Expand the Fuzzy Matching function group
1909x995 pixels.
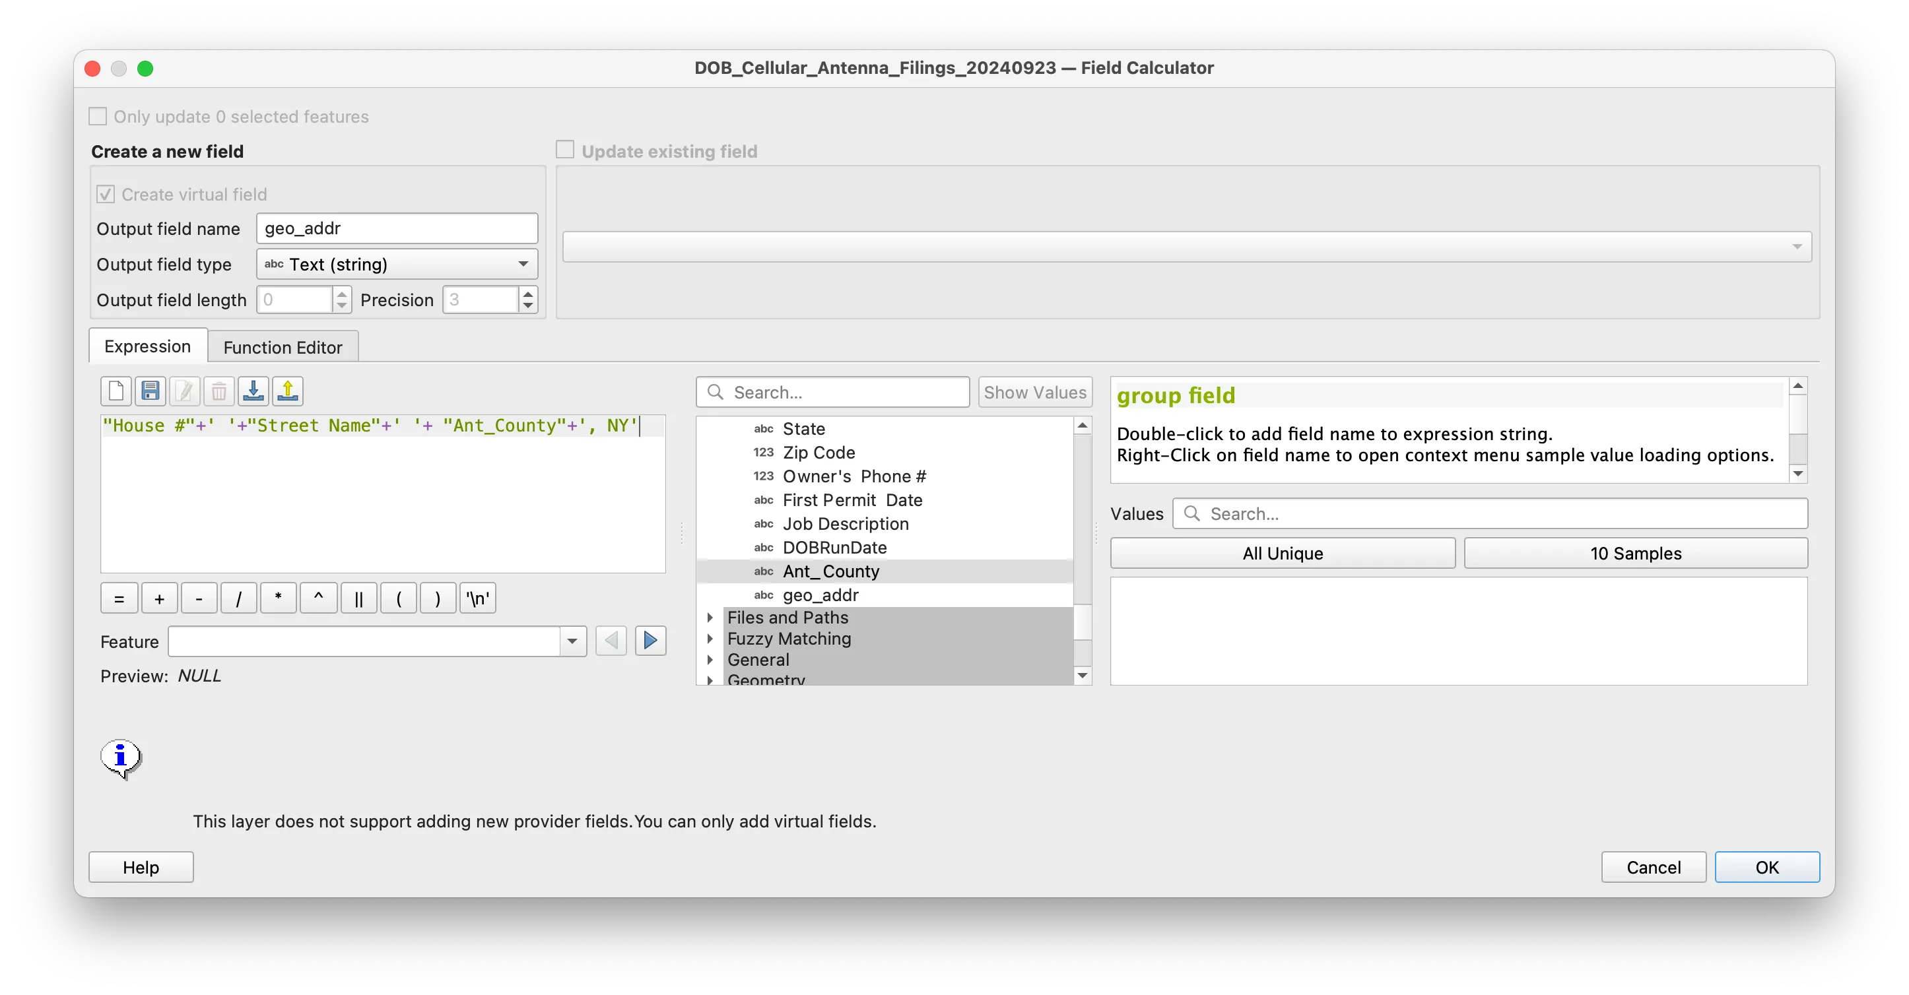pos(712,637)
